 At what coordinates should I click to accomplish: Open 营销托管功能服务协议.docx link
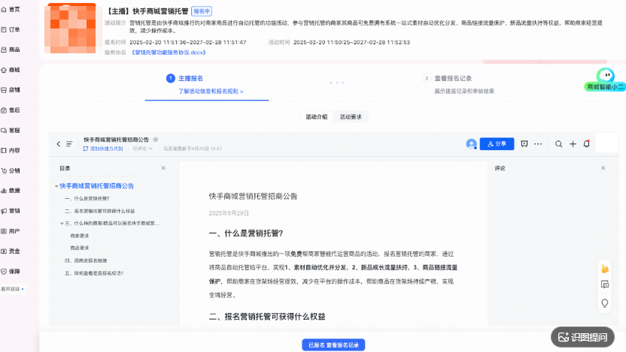point(169,53)
